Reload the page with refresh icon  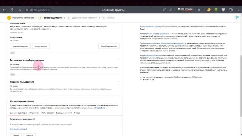(x=20, y=10)
